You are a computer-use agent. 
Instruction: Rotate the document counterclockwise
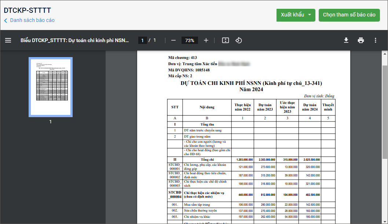[x=239, y=40]
